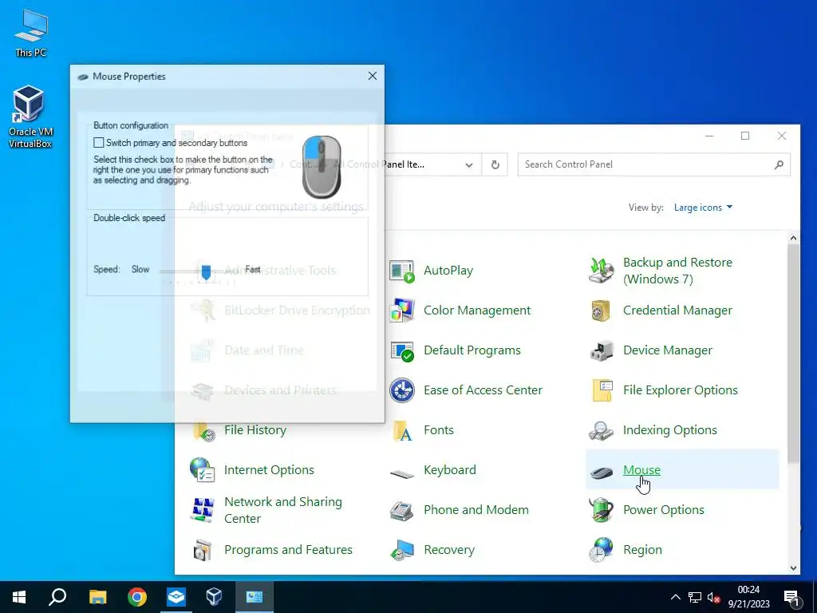817x613 pixels.
Task: Open File Explorer from the taskbar
Action: click(x=97, y=597)
